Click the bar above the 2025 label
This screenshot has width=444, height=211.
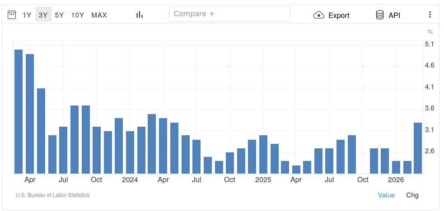point(263,154)
